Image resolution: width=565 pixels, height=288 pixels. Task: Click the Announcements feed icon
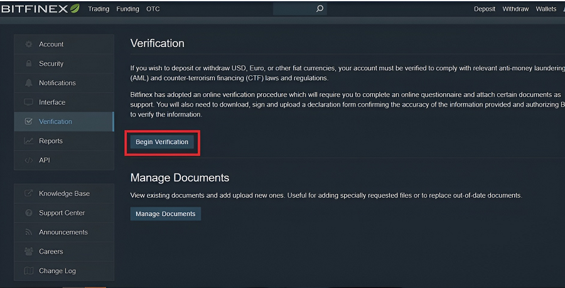click(28, 232)
